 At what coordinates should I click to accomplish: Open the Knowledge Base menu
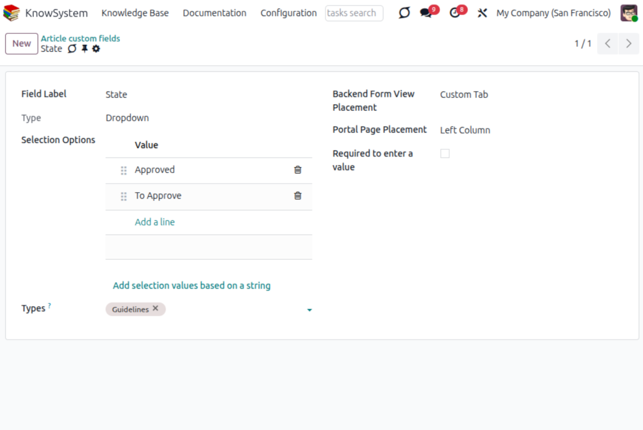point(135,13)
